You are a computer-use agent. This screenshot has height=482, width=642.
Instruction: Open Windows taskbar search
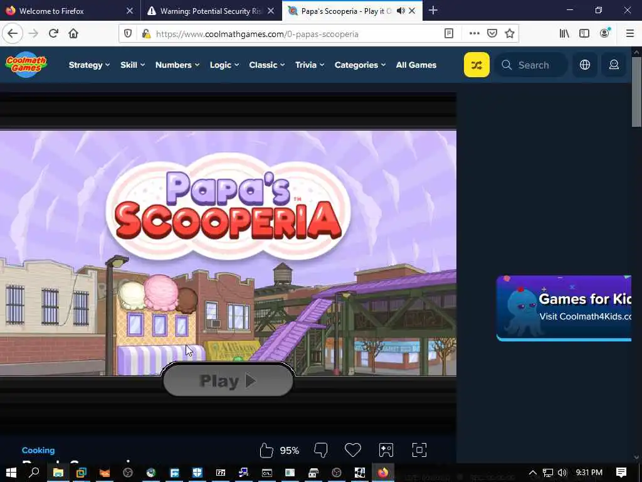point(34,473)
